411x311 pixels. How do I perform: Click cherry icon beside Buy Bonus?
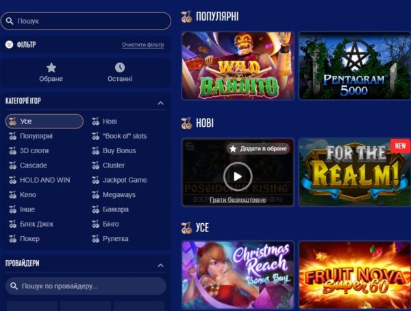click(95, 151)
